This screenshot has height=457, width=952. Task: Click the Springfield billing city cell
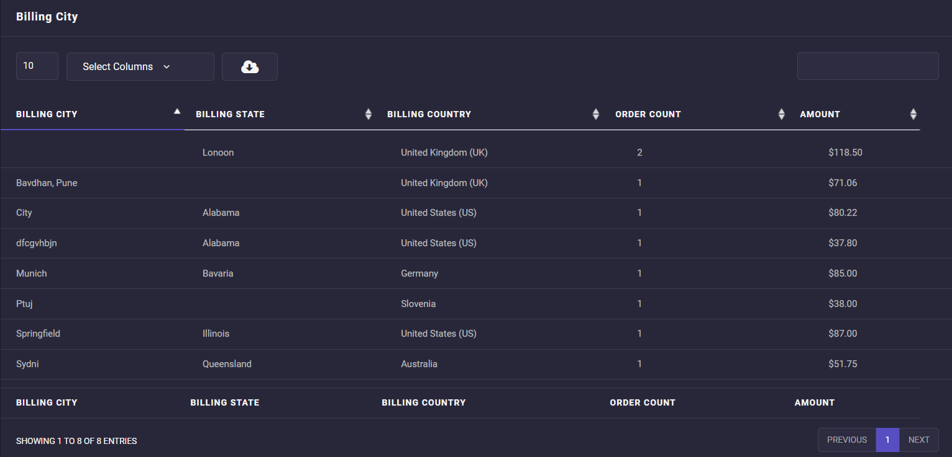[38, 334]
